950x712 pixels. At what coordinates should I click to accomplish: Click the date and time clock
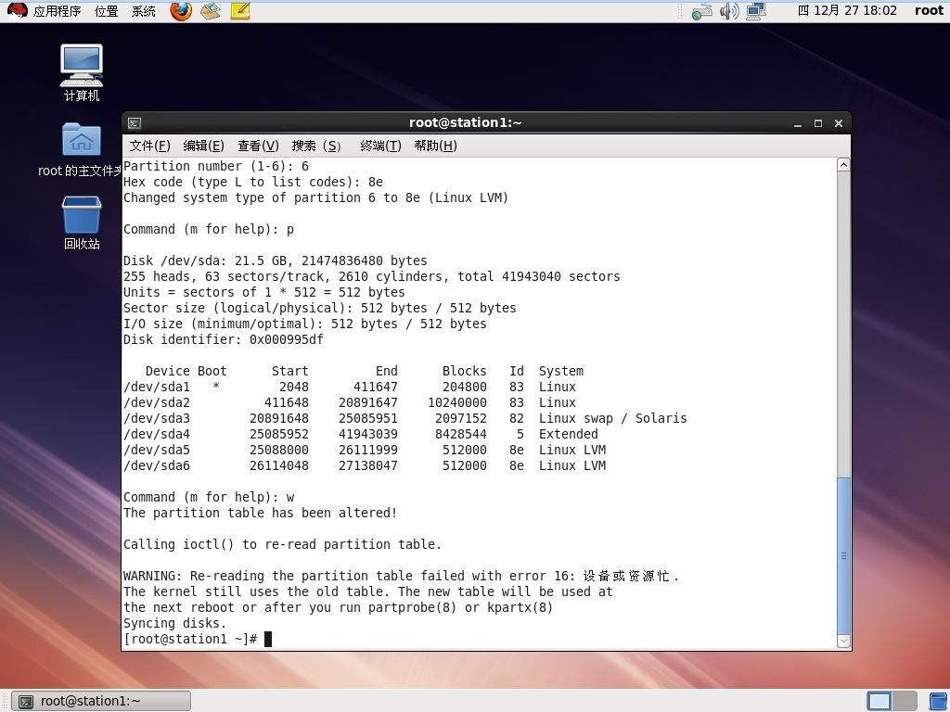pyautogui.click(x=847, y=10)
